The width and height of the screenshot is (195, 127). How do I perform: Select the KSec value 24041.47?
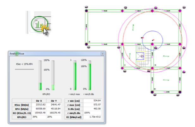point(56,105)
